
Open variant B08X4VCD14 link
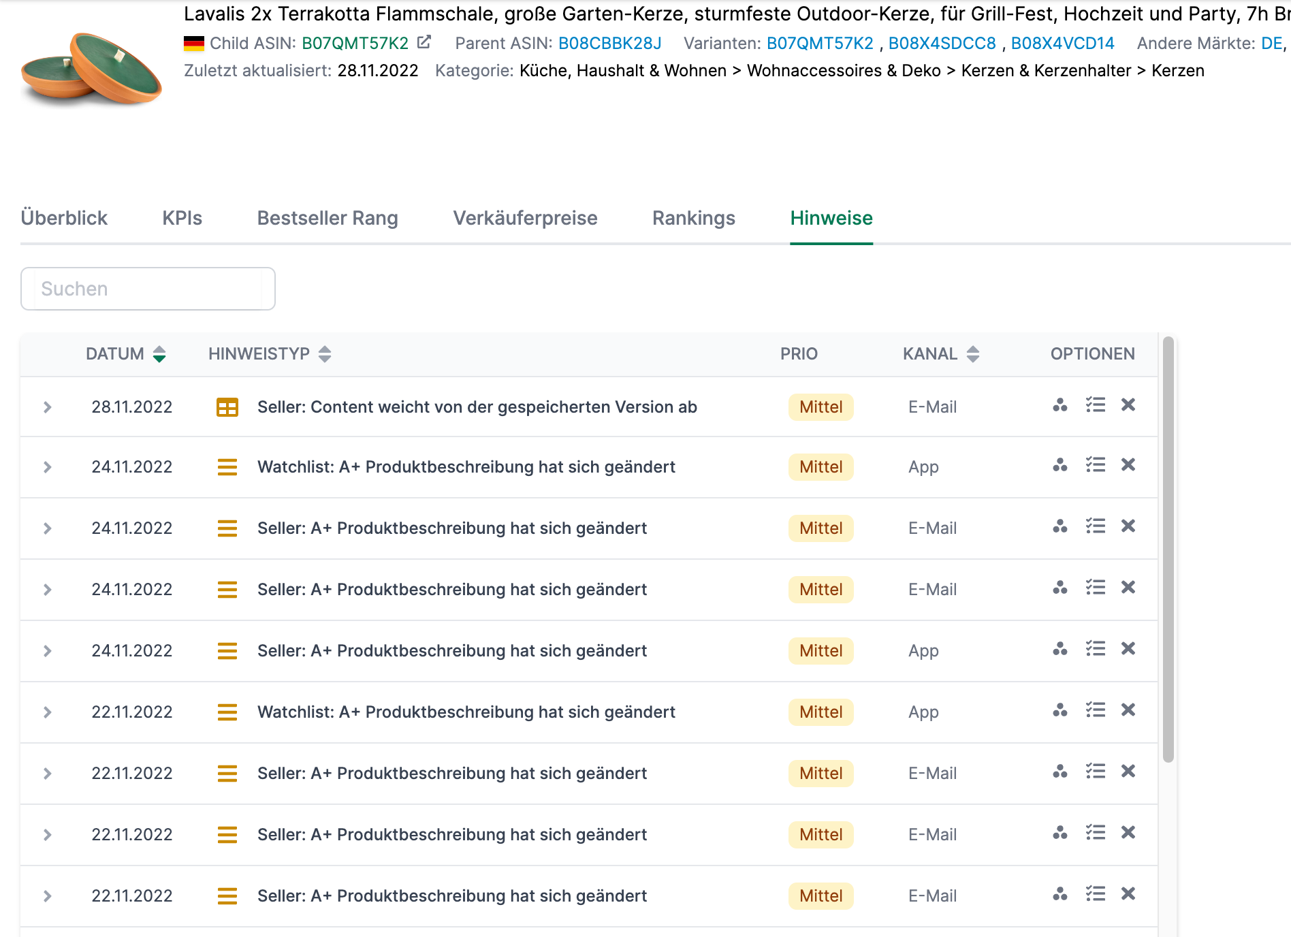(1063, 44)
